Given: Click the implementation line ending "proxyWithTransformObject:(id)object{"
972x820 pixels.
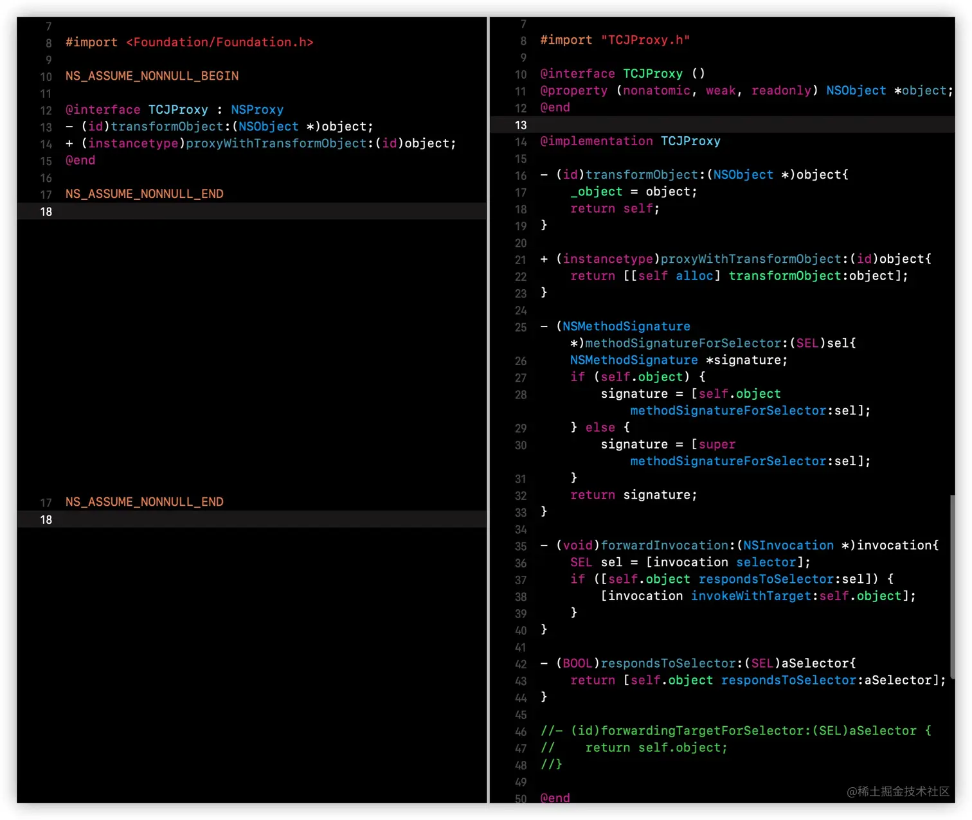Looking at the screenshot, I should click(x=736, y=259).
